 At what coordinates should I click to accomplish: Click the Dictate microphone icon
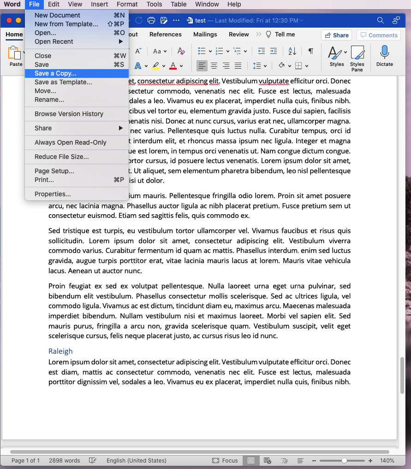point(384,53)
